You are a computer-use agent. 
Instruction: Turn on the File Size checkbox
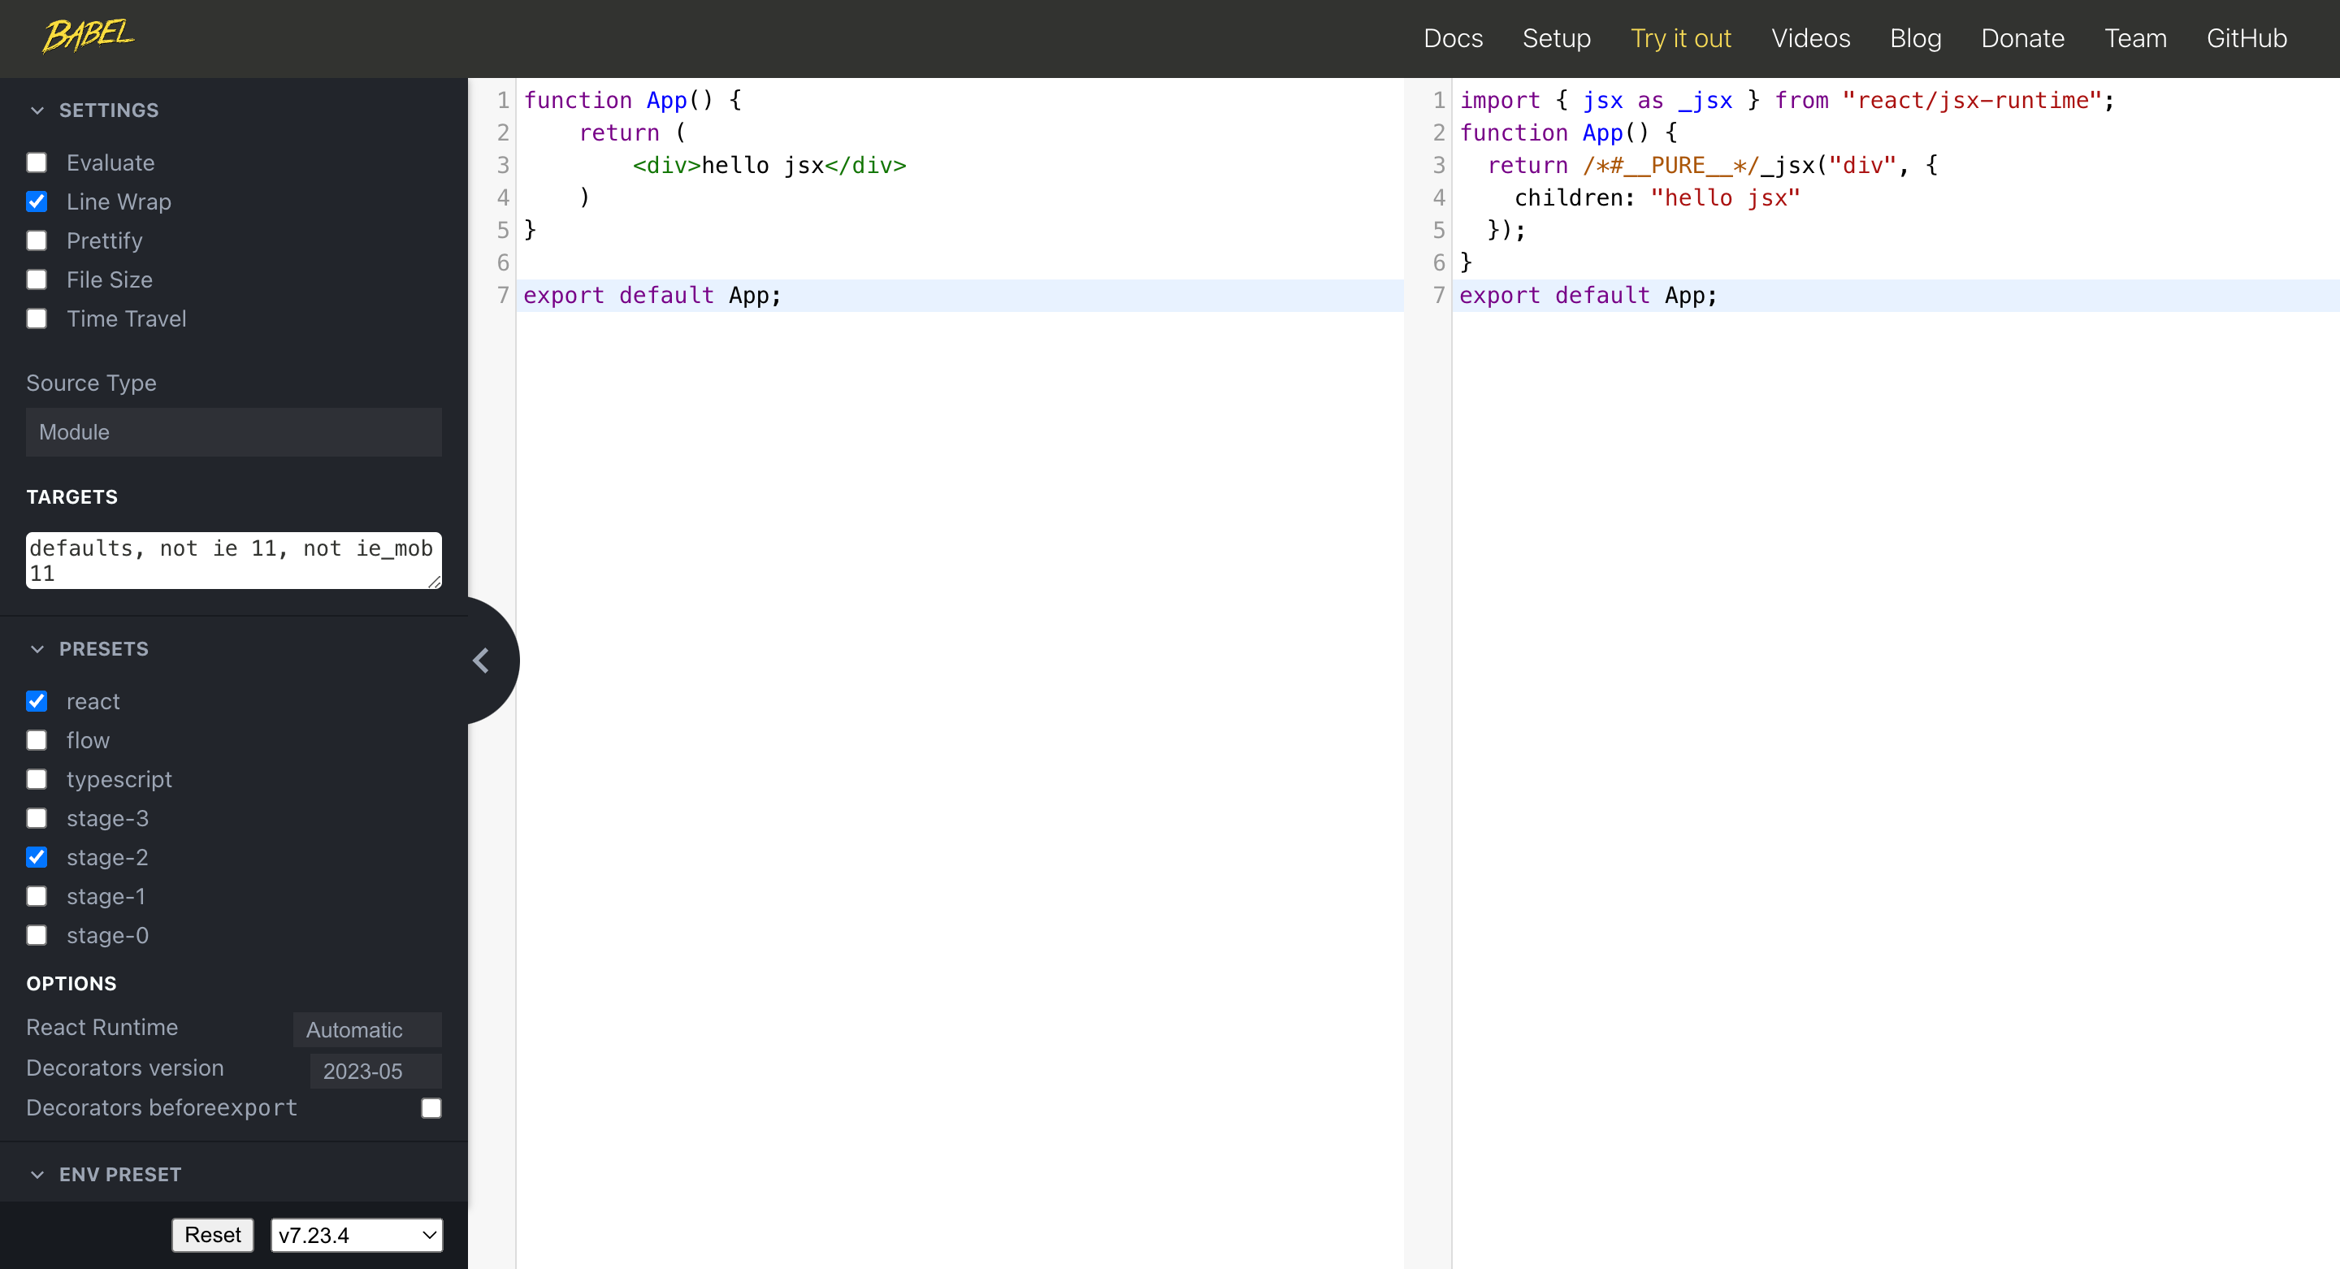tap(37, 279)
